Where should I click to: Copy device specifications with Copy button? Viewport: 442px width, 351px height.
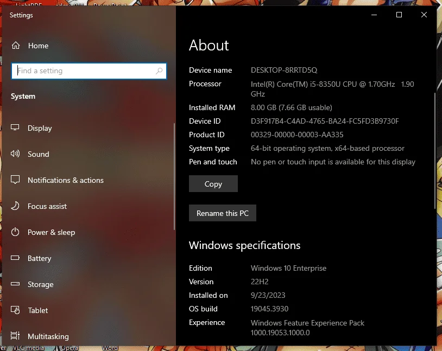tap(213, 184)
